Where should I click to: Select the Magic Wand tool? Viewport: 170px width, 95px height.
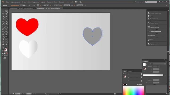(x=3, y=14)
